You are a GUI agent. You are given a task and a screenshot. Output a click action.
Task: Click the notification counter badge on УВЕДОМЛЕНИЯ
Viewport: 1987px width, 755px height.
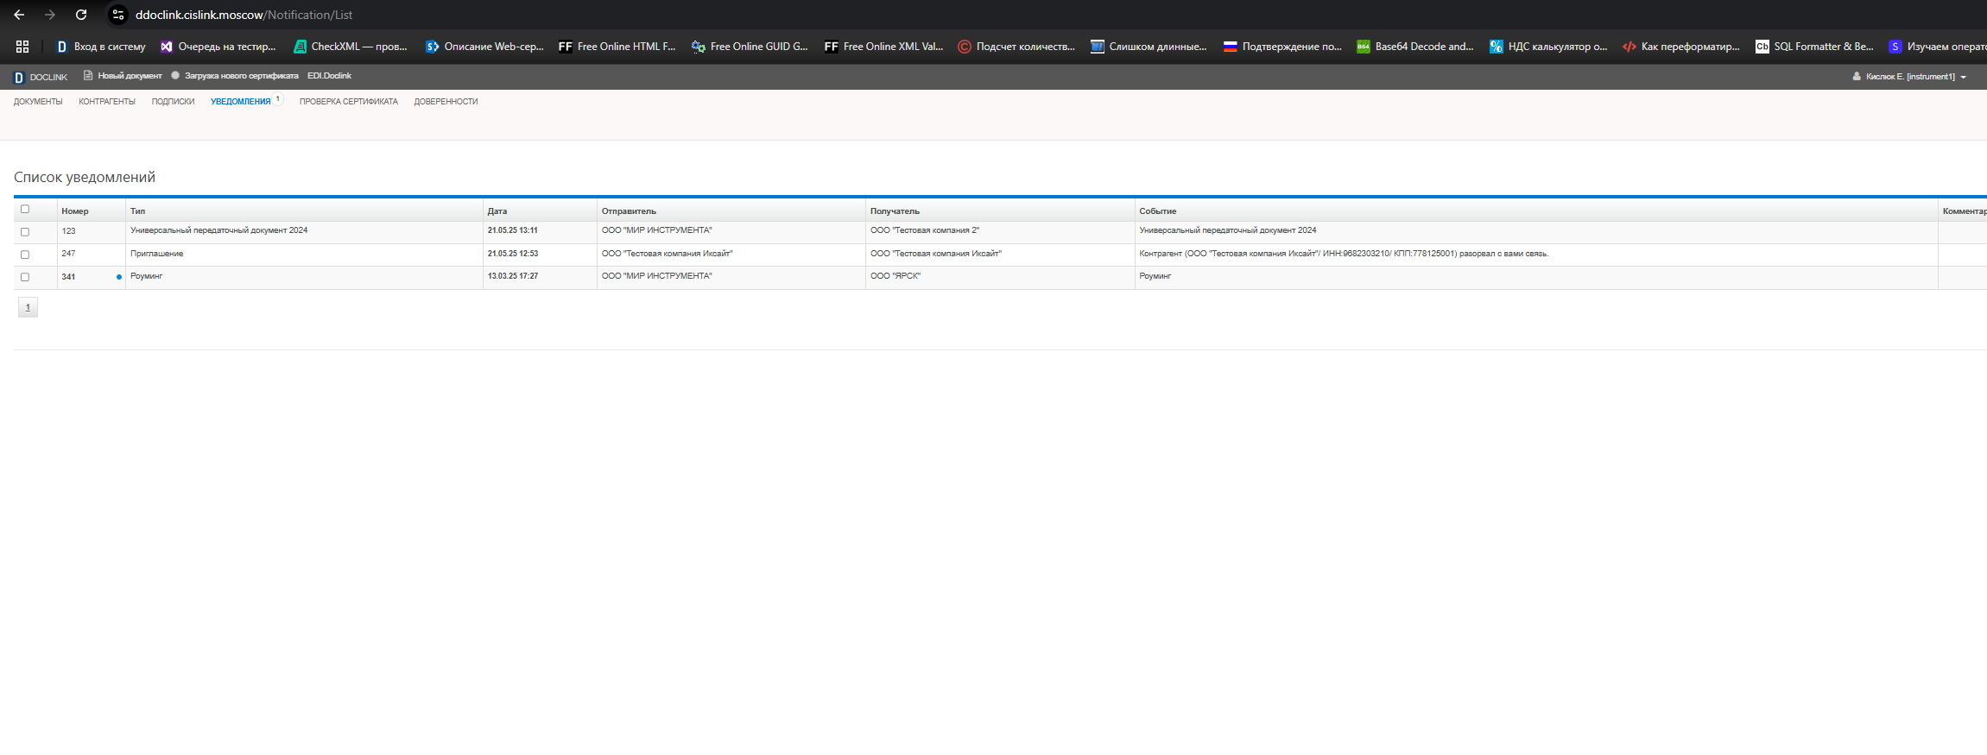coord(278,99)
